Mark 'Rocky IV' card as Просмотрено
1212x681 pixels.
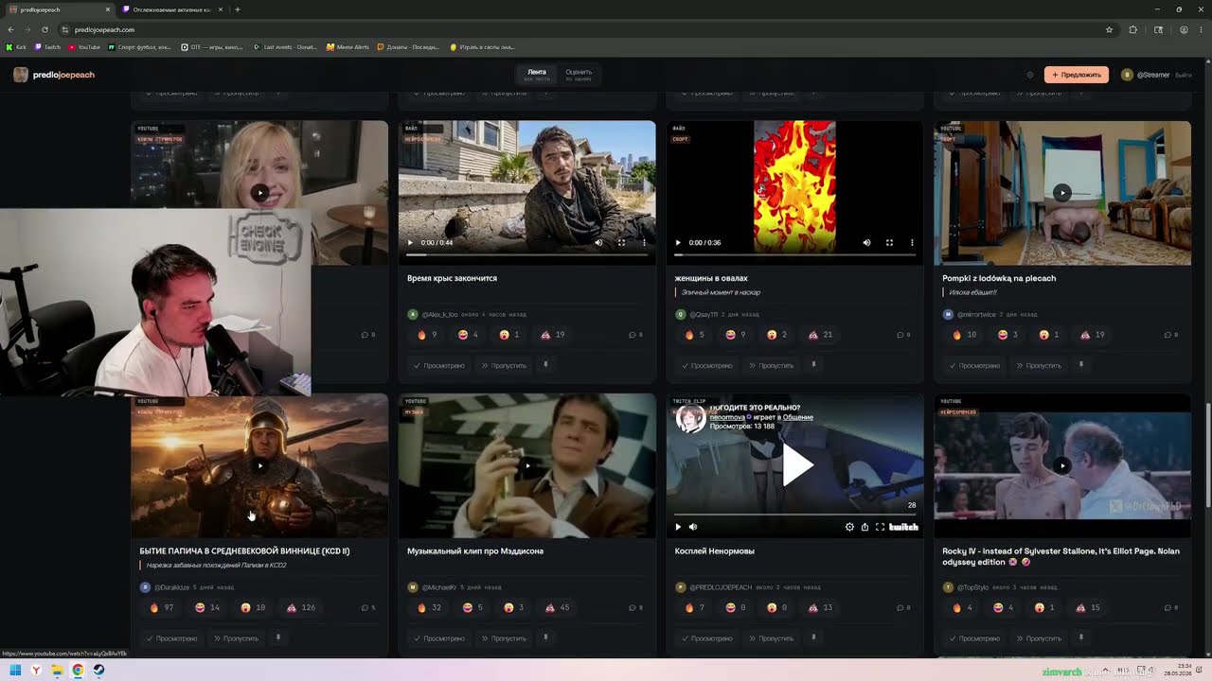[975, 638]
